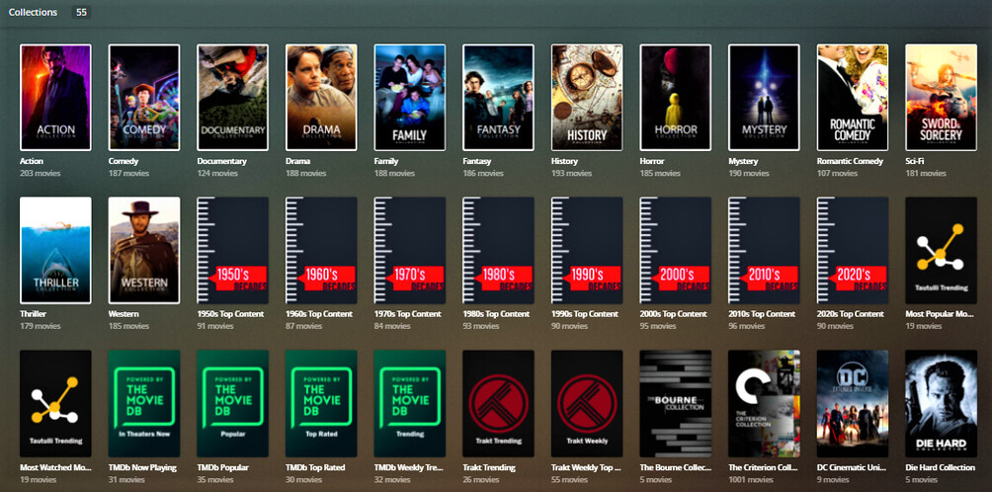Select the 1980's Decades poster

pos(499,250)
